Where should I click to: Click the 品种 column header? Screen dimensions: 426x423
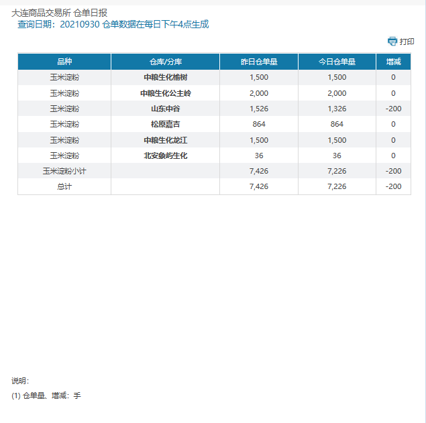[x=64, y=62]
